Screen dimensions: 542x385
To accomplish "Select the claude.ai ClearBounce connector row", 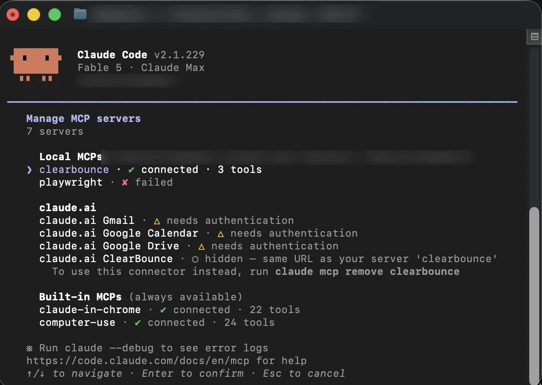I will pos(268,258).
